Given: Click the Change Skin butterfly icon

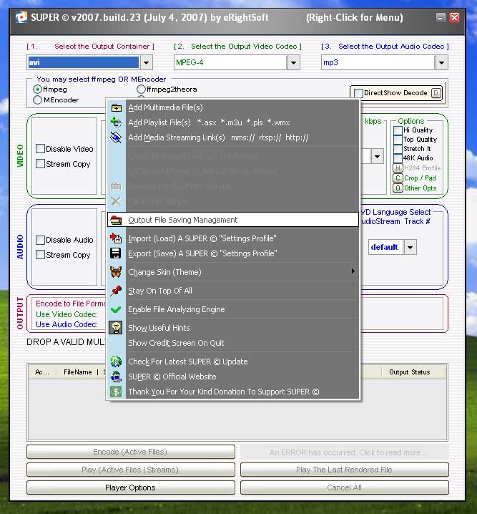Looking at the screenshot, I should [x=117, y=272].
